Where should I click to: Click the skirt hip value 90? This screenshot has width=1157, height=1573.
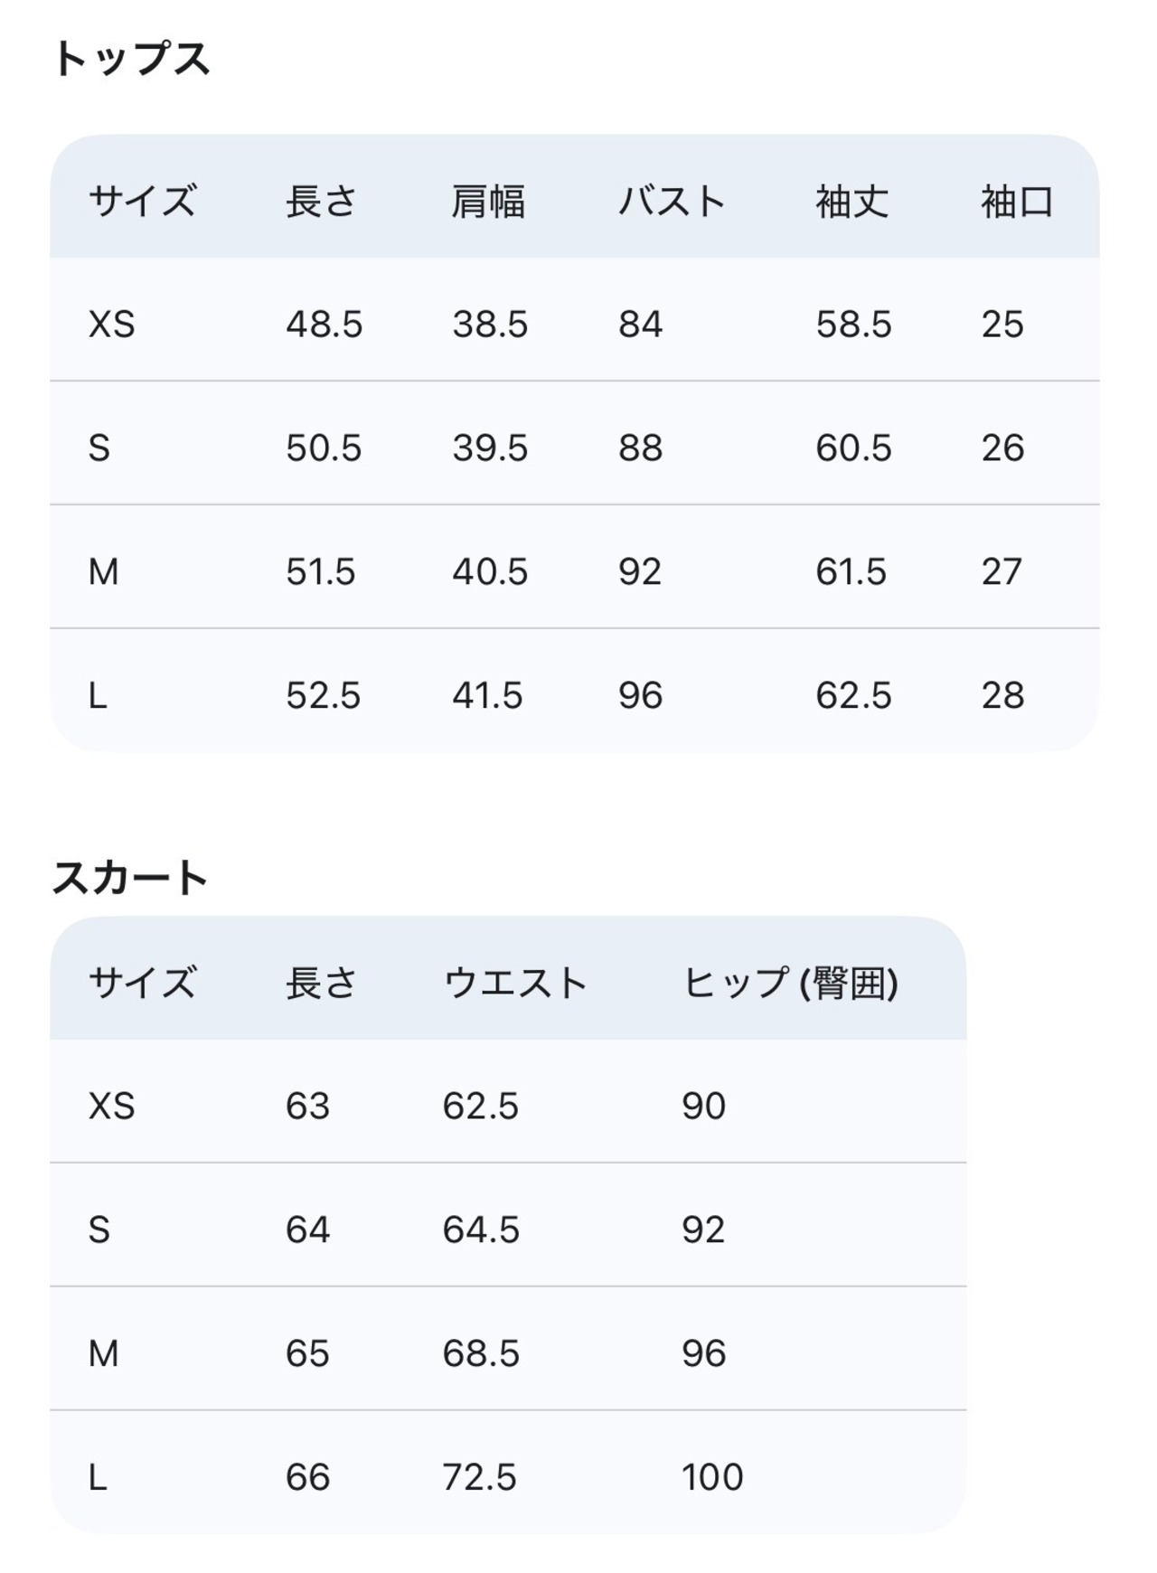click(703, 1106)
